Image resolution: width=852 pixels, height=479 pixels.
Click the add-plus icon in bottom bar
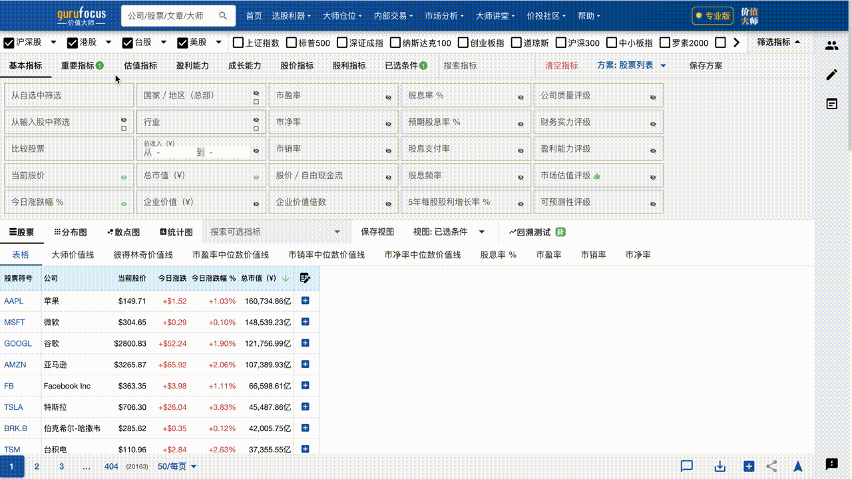click(749, 466)
